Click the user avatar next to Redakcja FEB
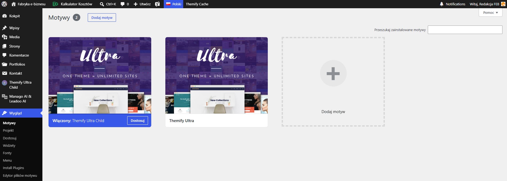Screen dimensions: 507x181 [x=503, y=4]
